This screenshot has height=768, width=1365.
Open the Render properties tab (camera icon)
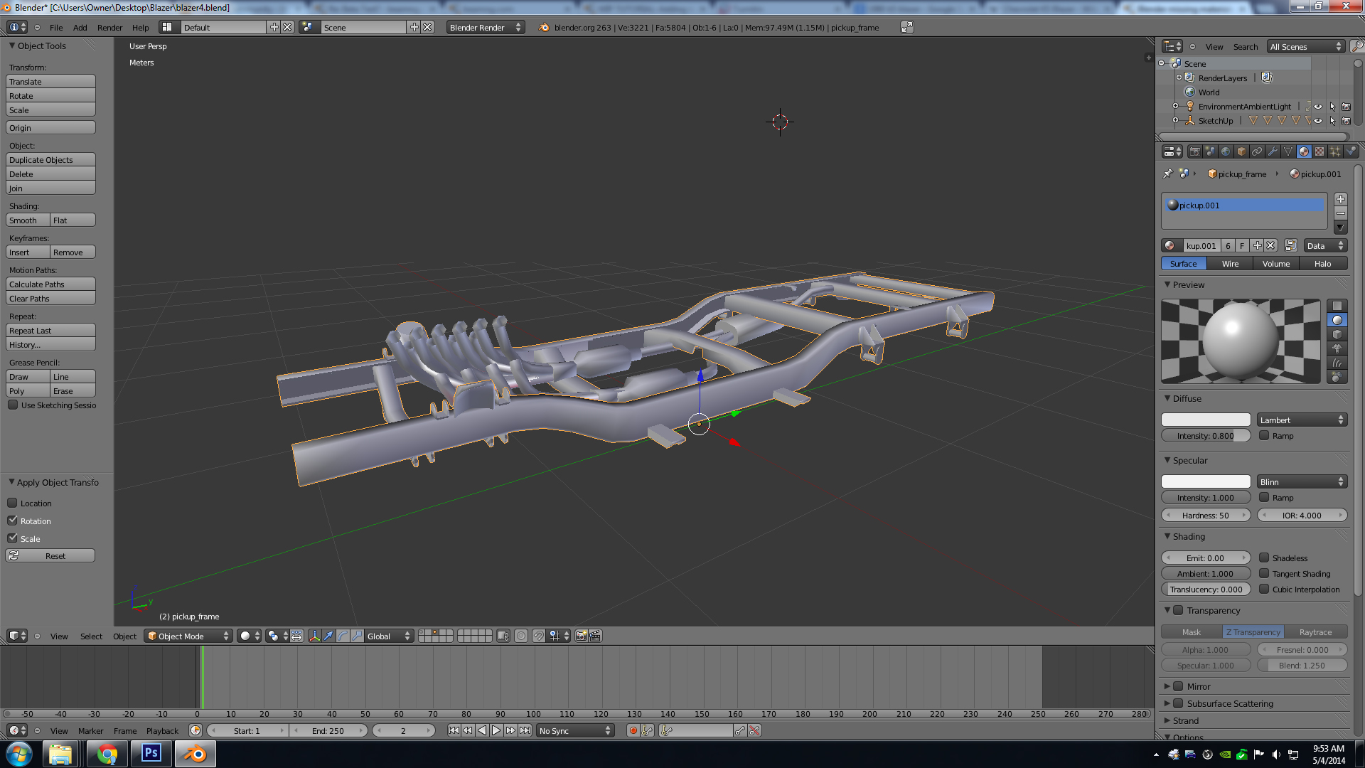tap(1194, 151)
